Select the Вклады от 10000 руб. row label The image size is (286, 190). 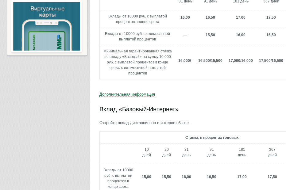(x=137, y=19)
